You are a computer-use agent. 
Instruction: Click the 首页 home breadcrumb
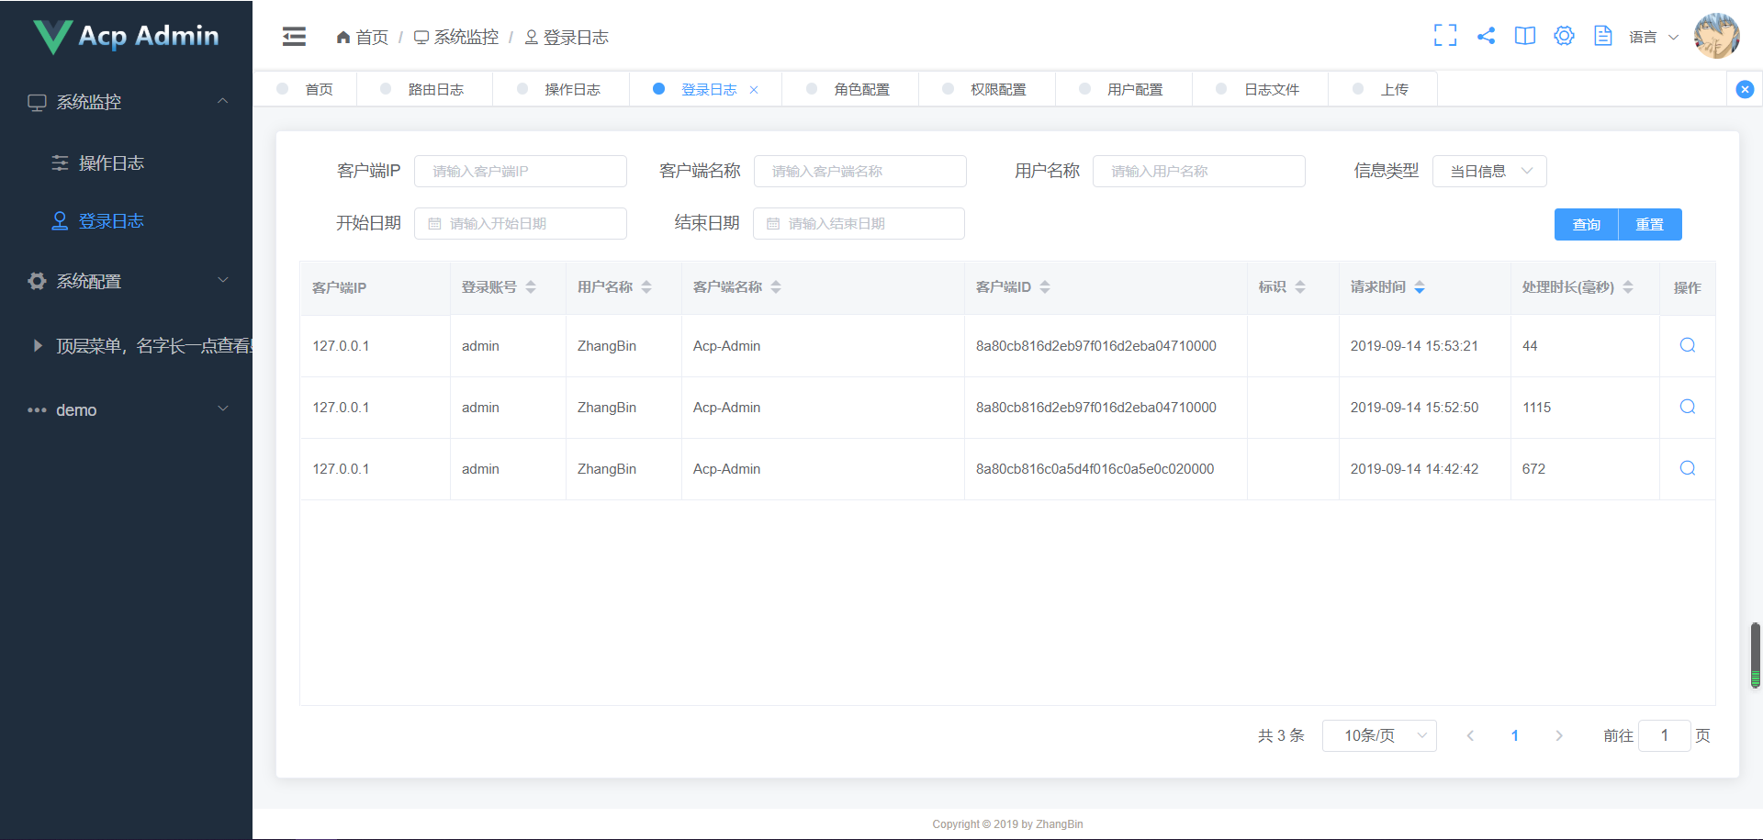coord(363,37)
